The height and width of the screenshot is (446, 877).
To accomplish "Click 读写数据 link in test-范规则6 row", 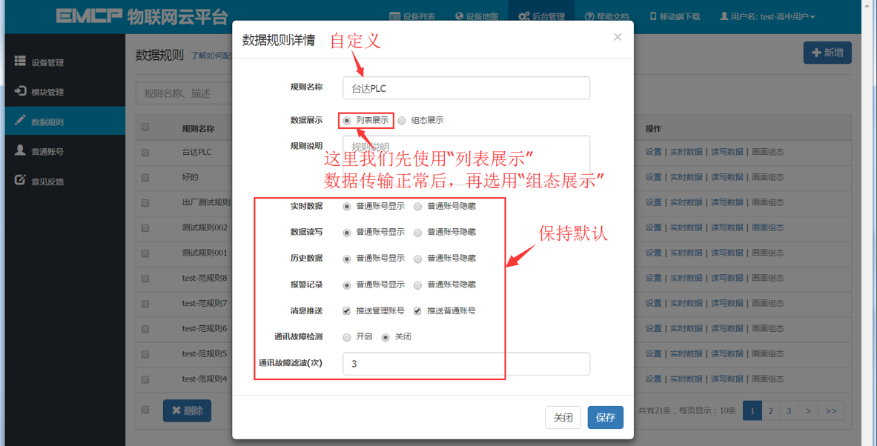I will point(727,329).
